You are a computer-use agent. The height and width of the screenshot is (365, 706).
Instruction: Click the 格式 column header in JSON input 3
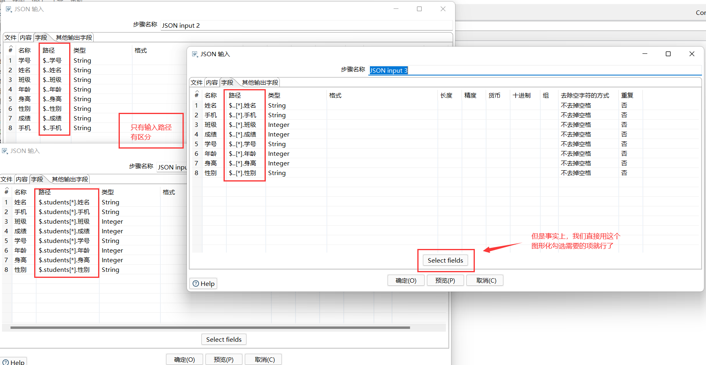(x=382, y=95)
